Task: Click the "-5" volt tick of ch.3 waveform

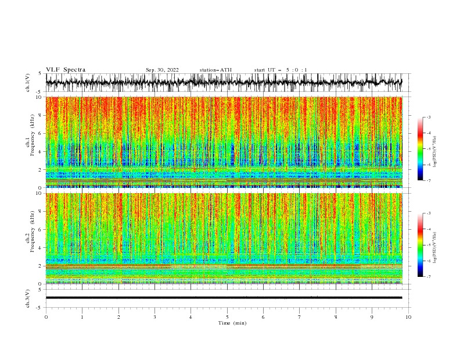Action: click(x=39, y=308)
